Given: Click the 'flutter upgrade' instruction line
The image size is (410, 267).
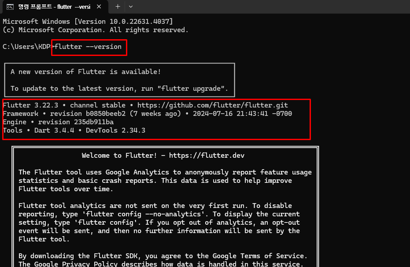Looking at the screenshot, I should click(119, 89).
